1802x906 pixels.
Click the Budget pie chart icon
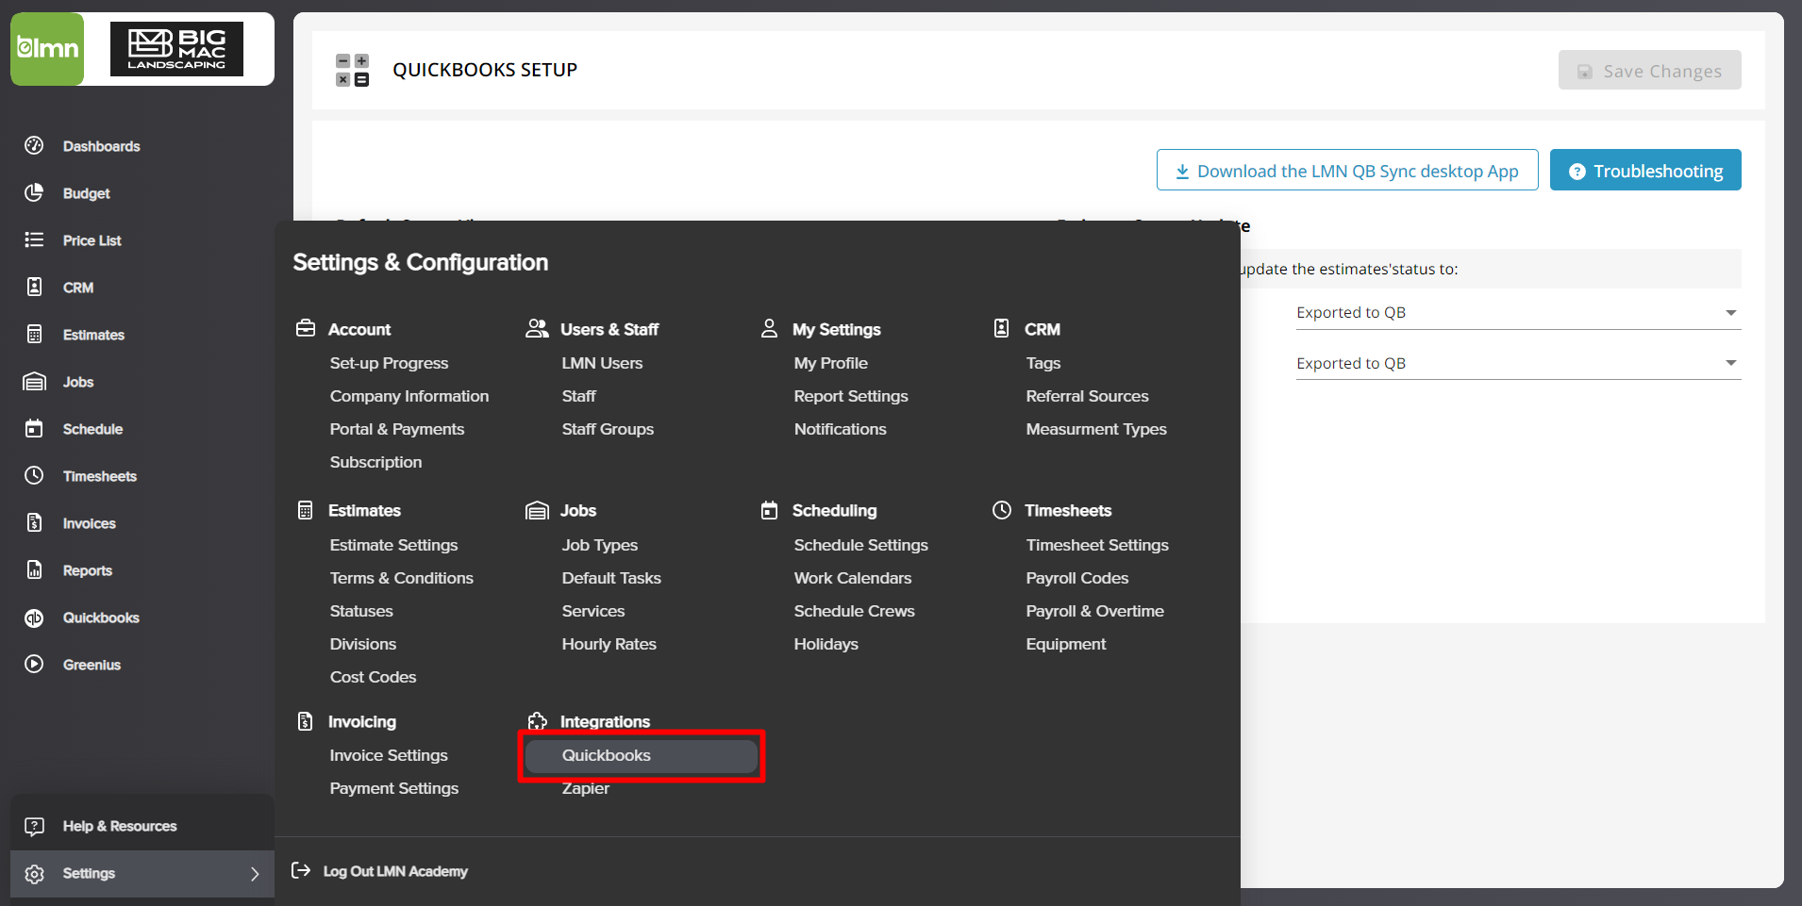(34, 192)
